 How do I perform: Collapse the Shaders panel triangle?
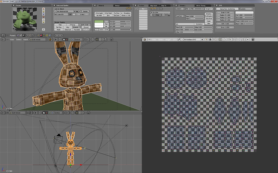click(176, 6)
